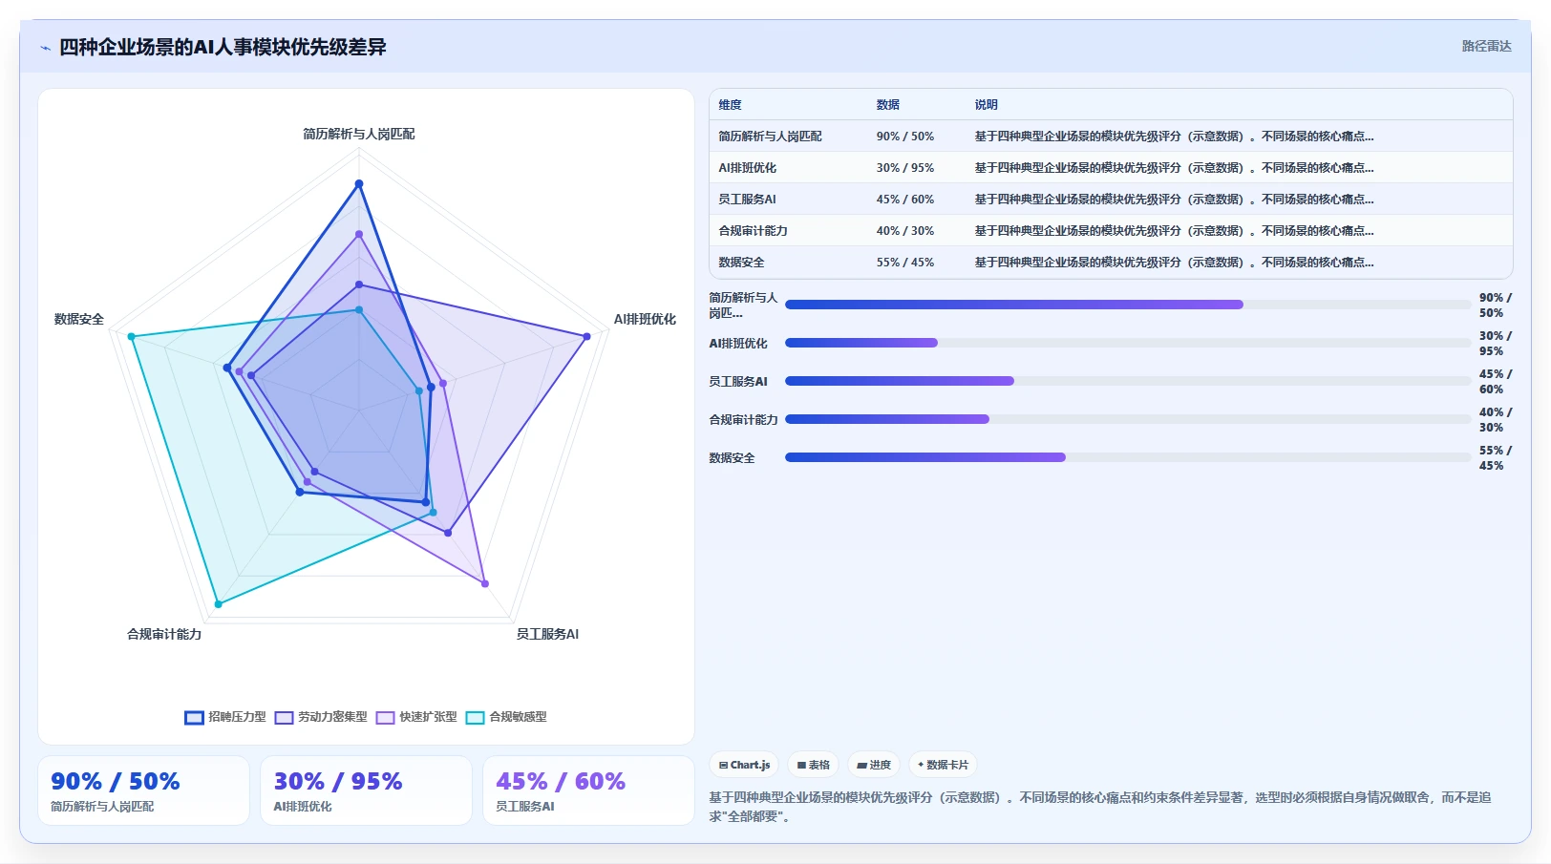
Task: Click the 路径雷达 label in the header
Action: (1486, 46)
